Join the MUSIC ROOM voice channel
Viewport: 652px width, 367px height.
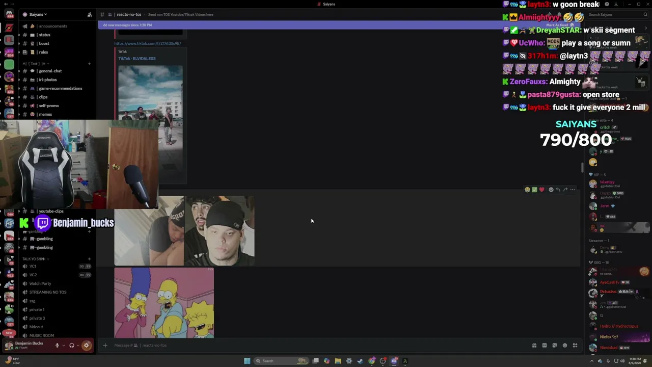pyautogui.click(x=56, y=335)
